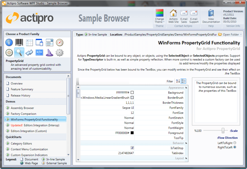This screenshot has width=247, height=169.
Task: Toggle the IsTabStop checkbox
Action: click(132, 148)
